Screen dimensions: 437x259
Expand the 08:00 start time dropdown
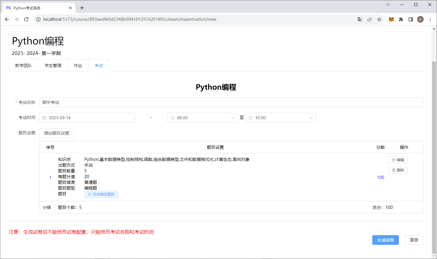coord(233,118)
